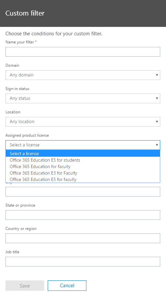Screen dimensions: 166x294
Task: Focus the Name your filter field
Action: (x=83, y=52)
